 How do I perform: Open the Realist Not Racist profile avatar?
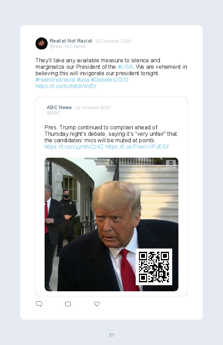pos(42,43)
